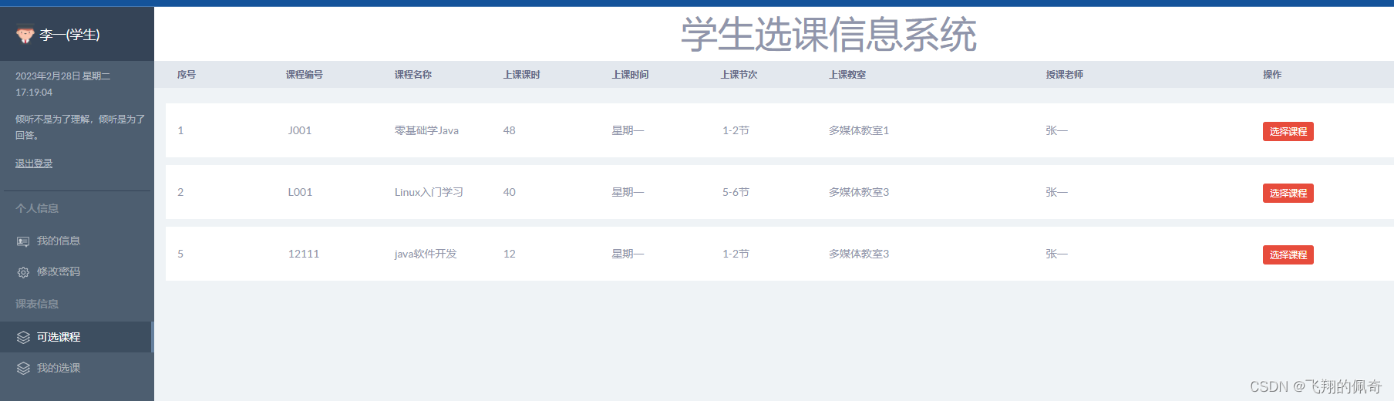The width and height of the screenshot is (1394, 401).
Task: Click the 12 hours cell
Action: (x=510, y=254)
